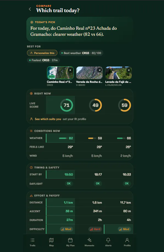Remove Caminho Real trail from comparison
This screenshot has width=164, height=252.
pyautogui.click(x=70, y=70)
